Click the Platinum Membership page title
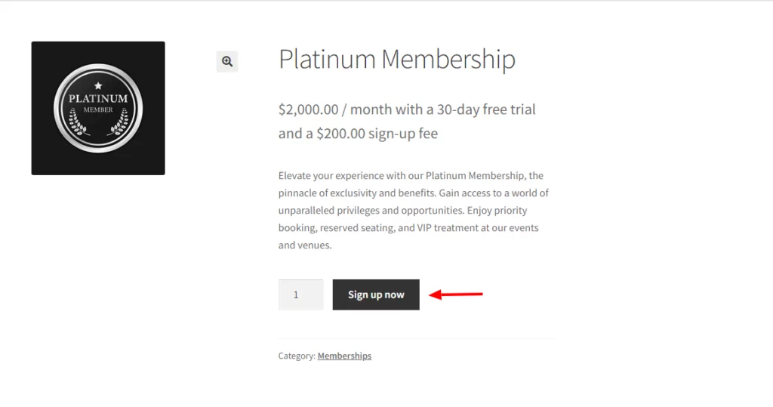 (397, 59)
